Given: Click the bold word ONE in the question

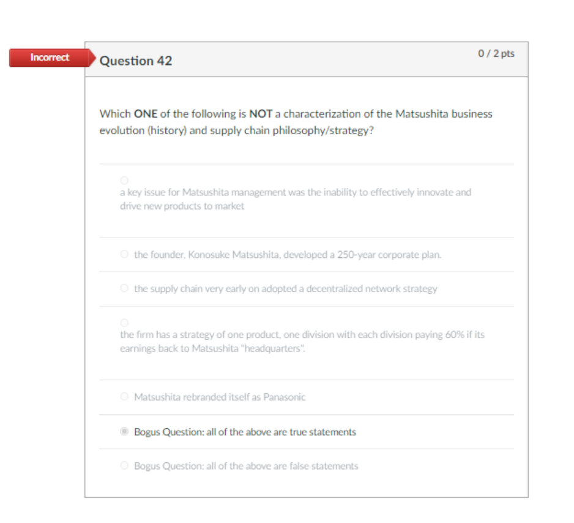Looking at the screenshot, I should (x=145, y=114).
